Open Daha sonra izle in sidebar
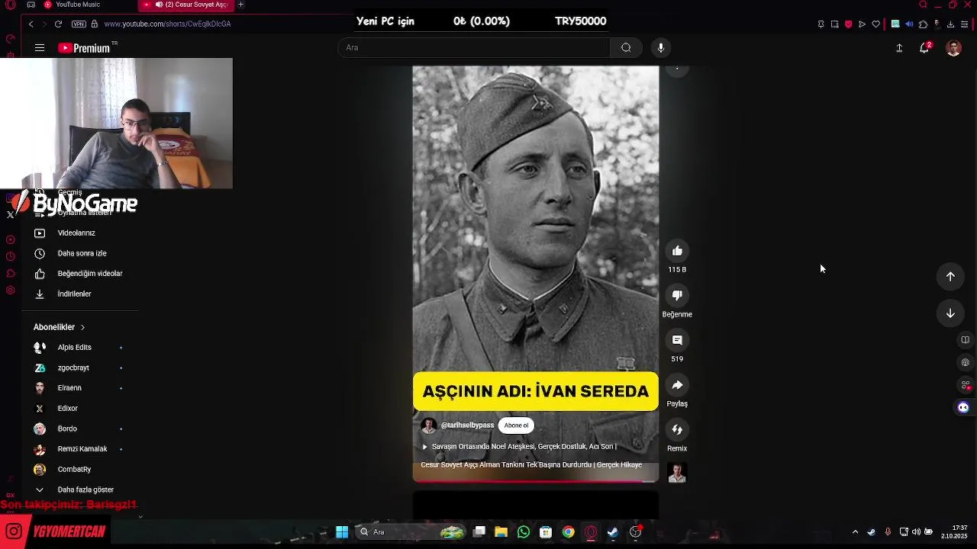 (x=80, y=253)
